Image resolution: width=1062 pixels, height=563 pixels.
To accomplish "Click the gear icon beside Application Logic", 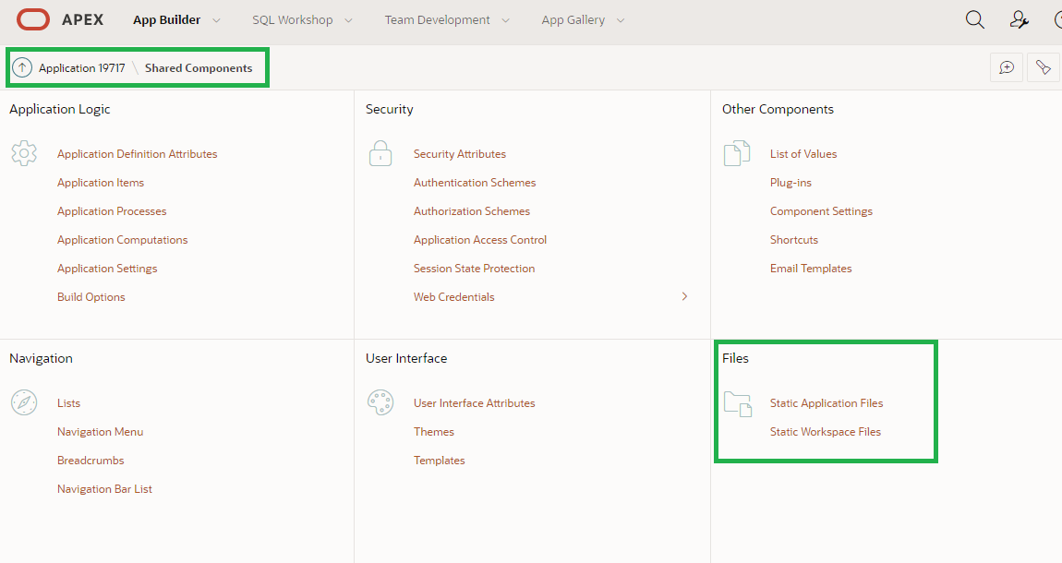I will (24, 153).
